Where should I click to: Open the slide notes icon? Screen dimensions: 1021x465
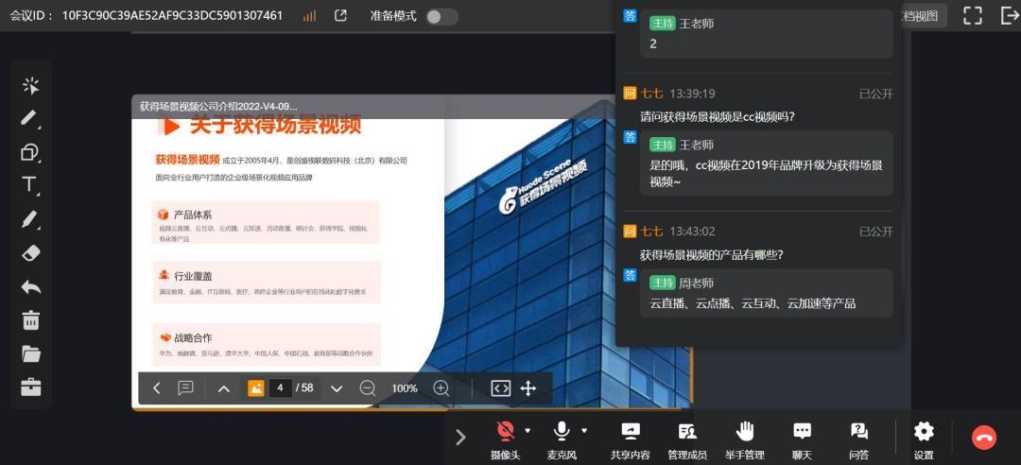tap(185, 388)
